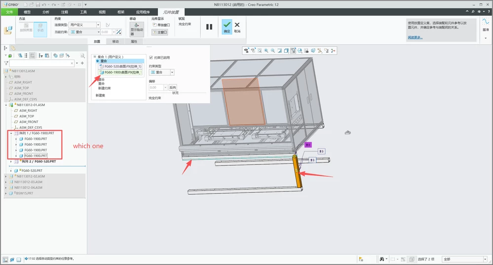Open the tree filter funnel icon
The width and height of the screenshot is (493, 265).
pyautogui.click(x=6, y=63)
